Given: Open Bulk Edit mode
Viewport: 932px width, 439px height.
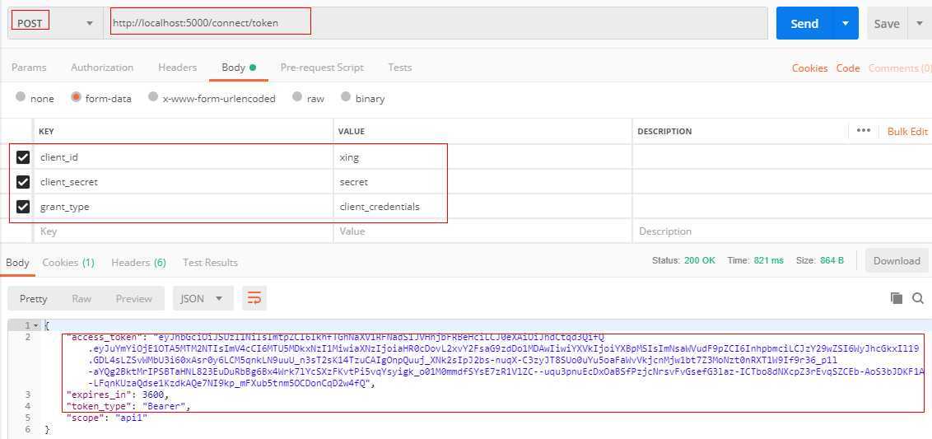Looking at the screenshot, I should point(907,132).
